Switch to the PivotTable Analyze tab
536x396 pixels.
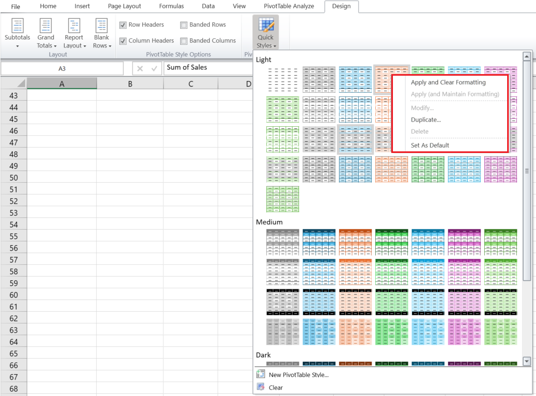coord(289,6)
